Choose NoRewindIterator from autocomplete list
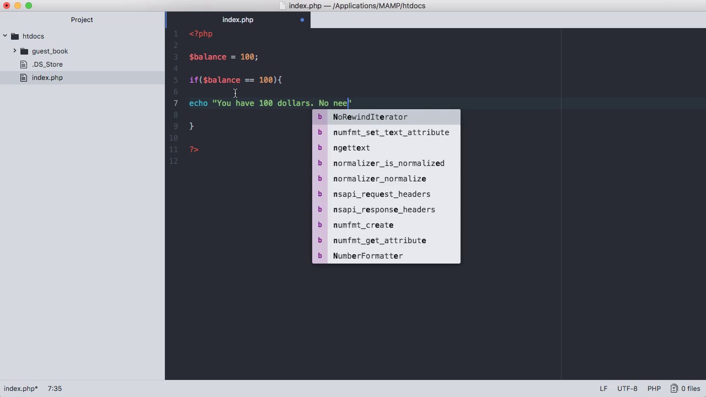The width and height of the screenshot is (706, 397). [x=386, y=117]
